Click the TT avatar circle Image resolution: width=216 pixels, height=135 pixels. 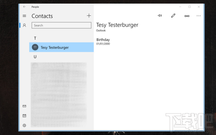35,47
